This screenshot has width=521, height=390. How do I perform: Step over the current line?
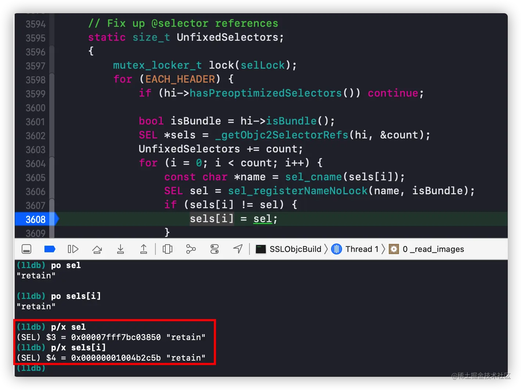[x=97, y=249]
